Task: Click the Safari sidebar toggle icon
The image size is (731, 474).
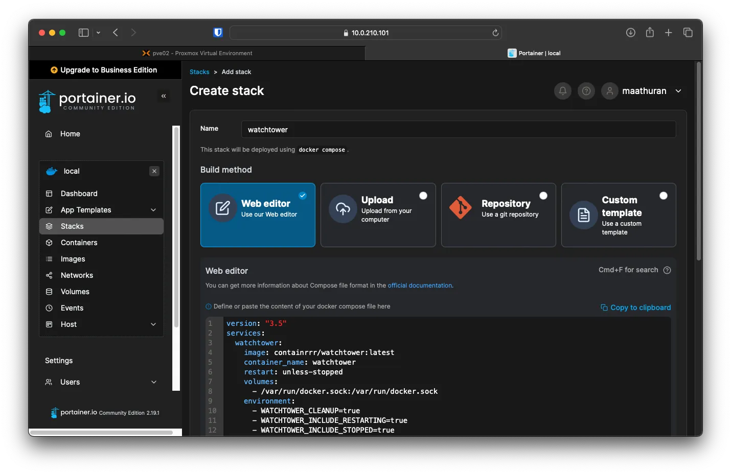Action: pyautogui.click(x=83, y=33)
